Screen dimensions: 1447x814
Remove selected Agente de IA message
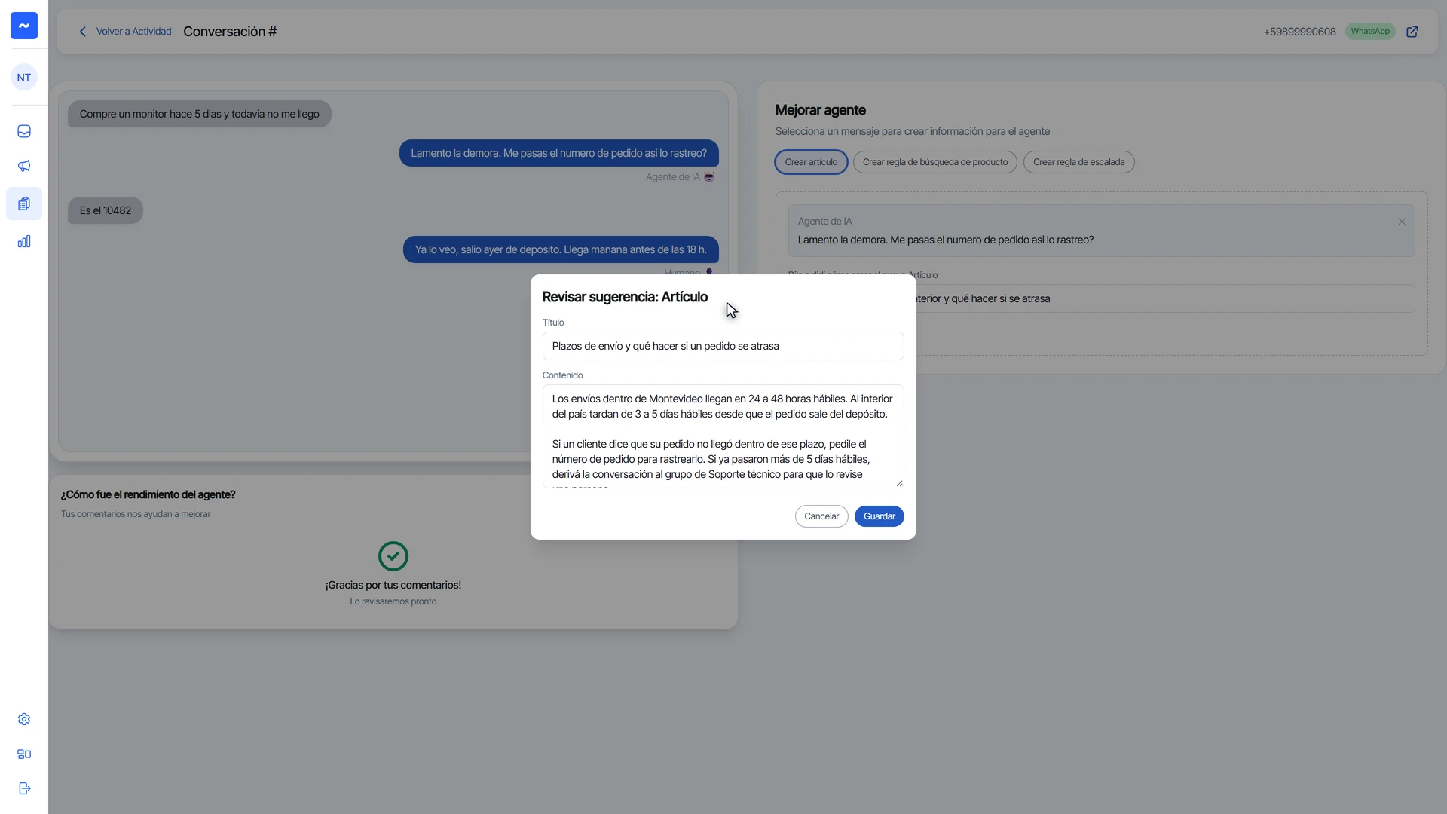point(1402,222)
